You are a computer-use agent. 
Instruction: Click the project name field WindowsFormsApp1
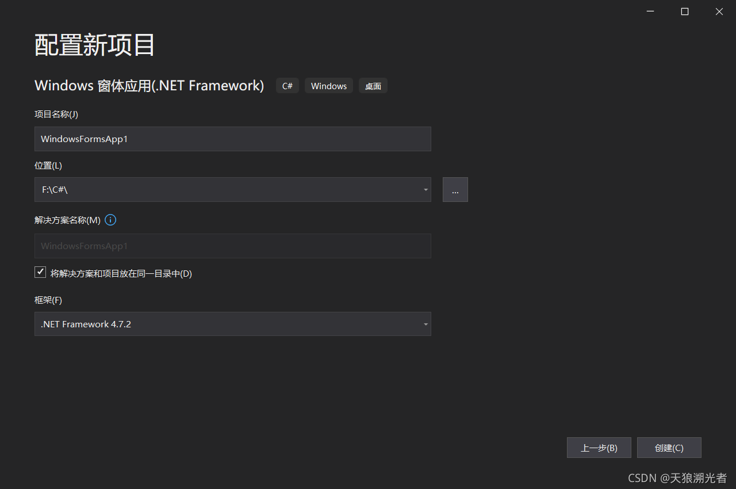[233, 139]
